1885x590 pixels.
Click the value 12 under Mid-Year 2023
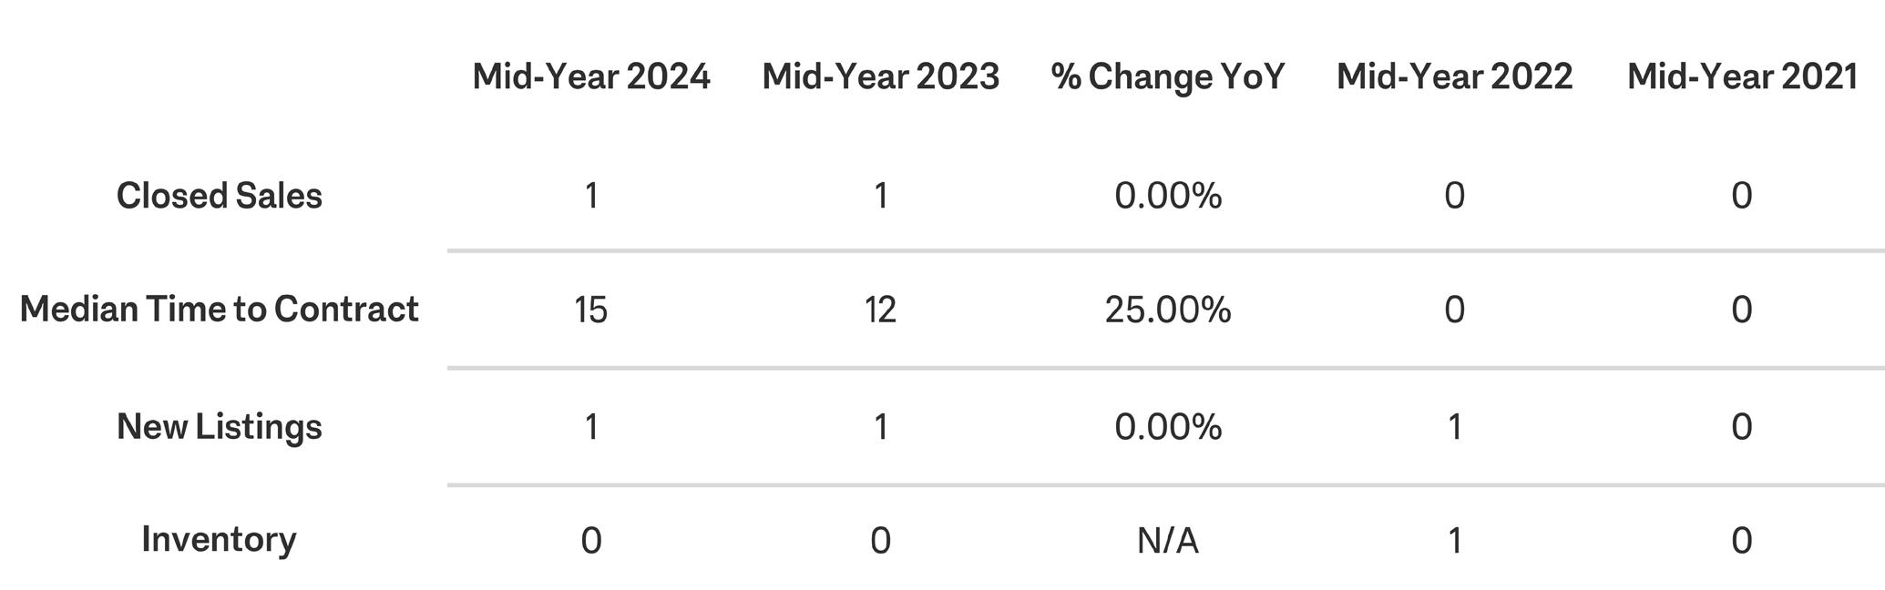point(881,310)
